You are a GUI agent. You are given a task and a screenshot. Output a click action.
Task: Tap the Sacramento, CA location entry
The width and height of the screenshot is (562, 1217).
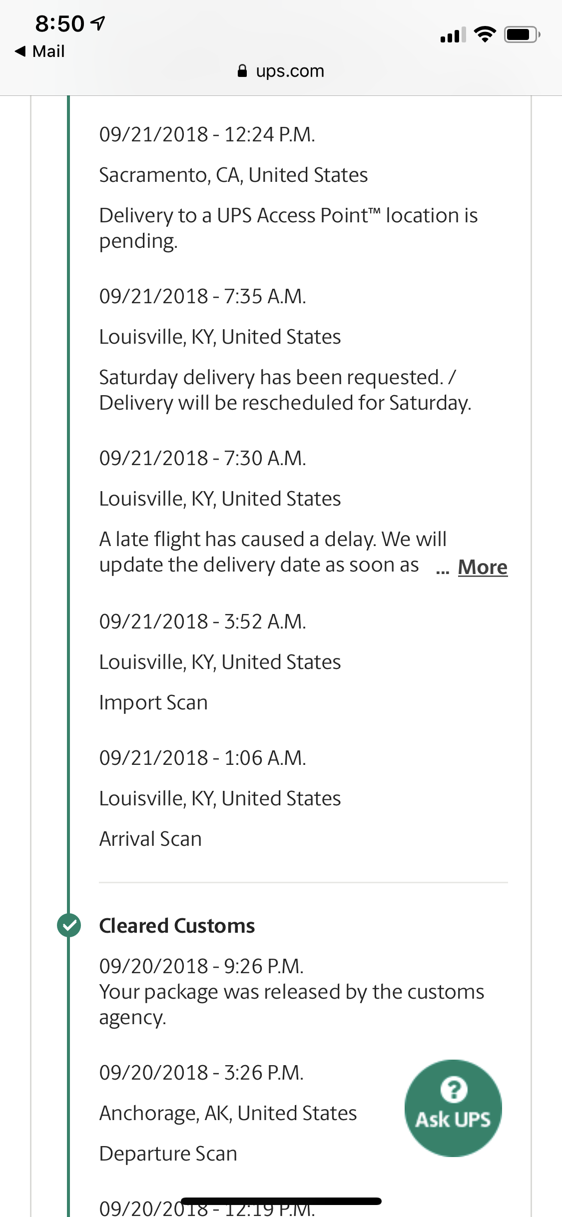pyautogui.click(x=233, y=175)
